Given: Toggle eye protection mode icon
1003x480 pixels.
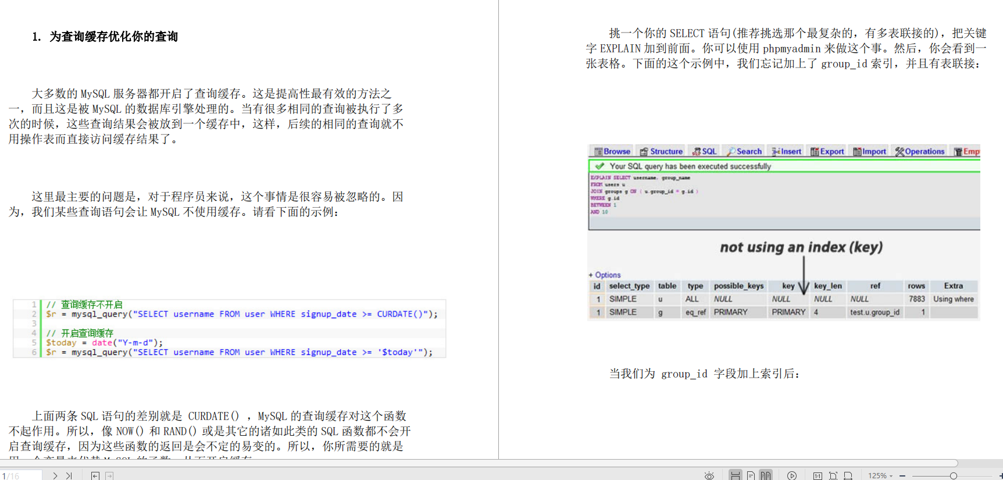Looking at the screenshot, I should coord(709,476).
